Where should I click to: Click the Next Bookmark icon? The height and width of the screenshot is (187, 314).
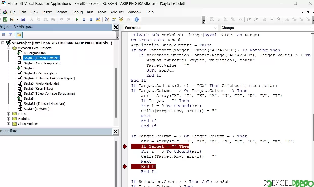[294, 19]
